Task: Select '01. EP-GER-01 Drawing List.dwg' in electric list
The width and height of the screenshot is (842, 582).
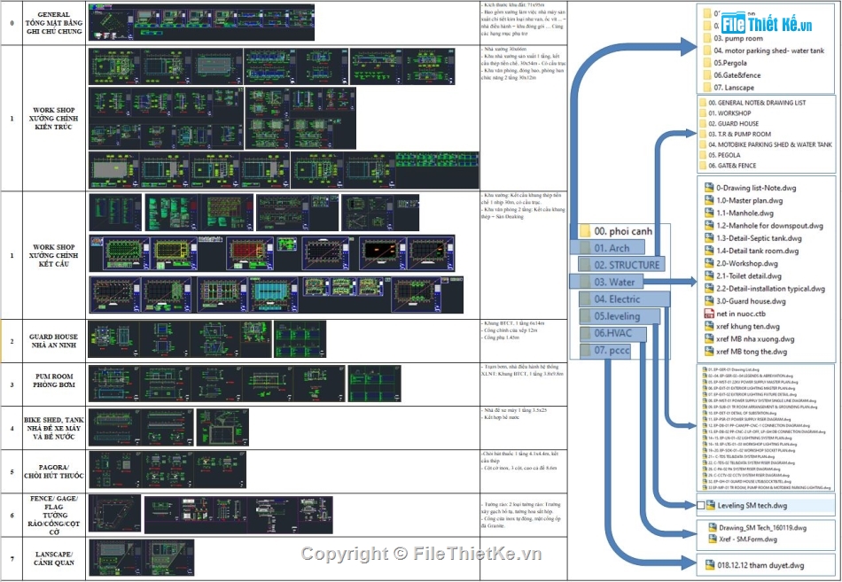Action: [733, 369]
